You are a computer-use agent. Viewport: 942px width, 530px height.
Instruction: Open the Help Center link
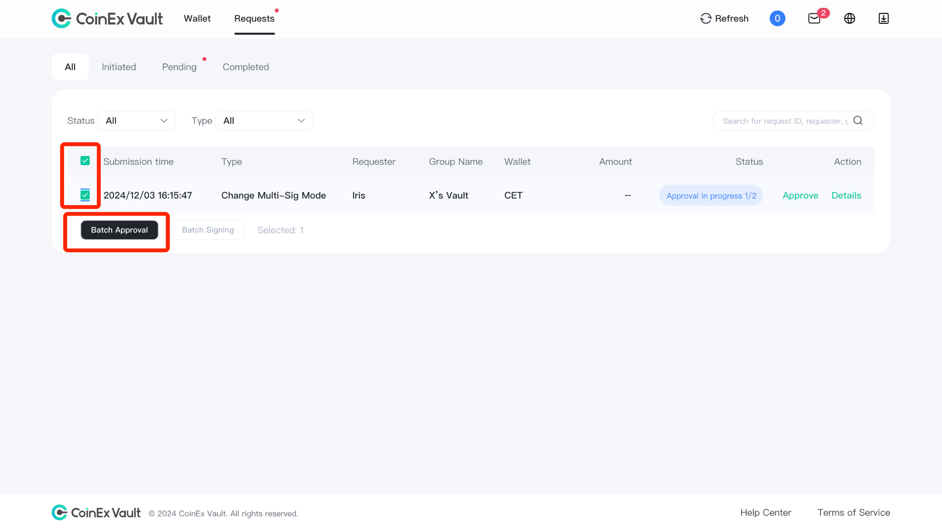[766, 513]
